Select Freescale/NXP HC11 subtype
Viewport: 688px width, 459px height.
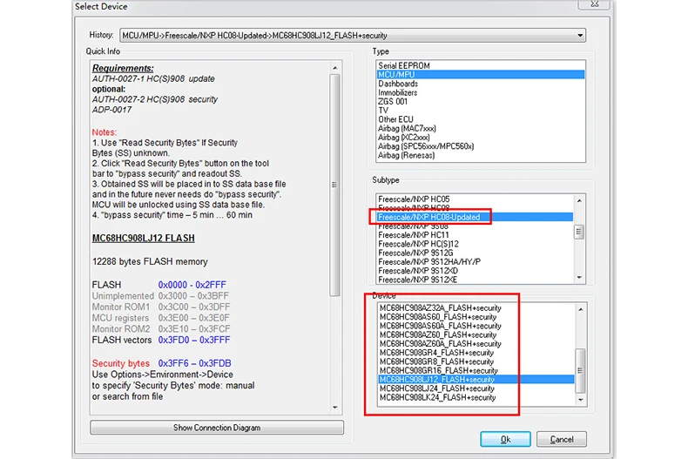pos(414,235)
